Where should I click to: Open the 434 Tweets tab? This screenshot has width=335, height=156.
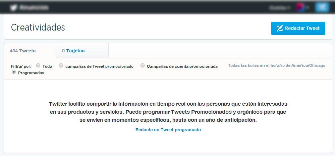(30, 51)
